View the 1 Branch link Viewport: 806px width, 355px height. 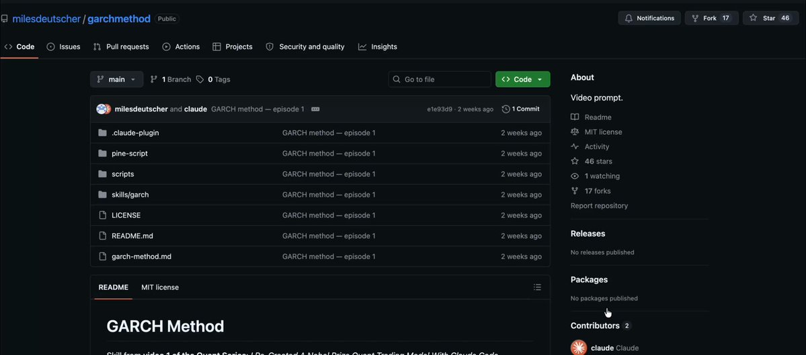point(171,79)
